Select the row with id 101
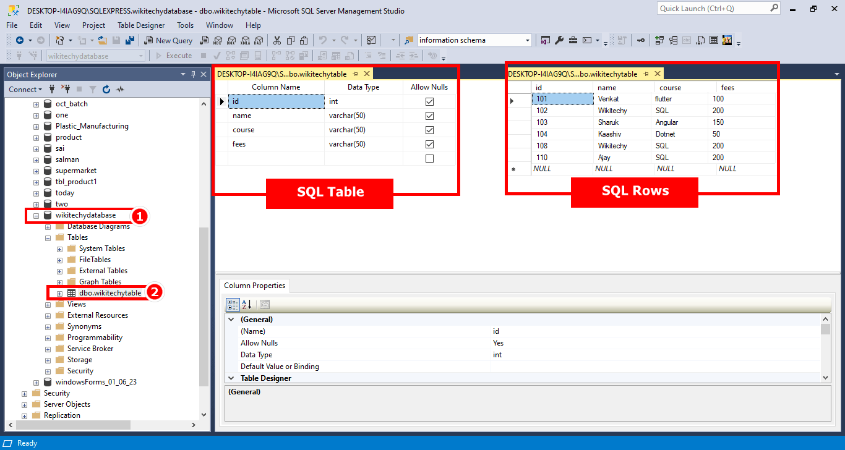Screen dimensions: 845x450 [562, 98]
